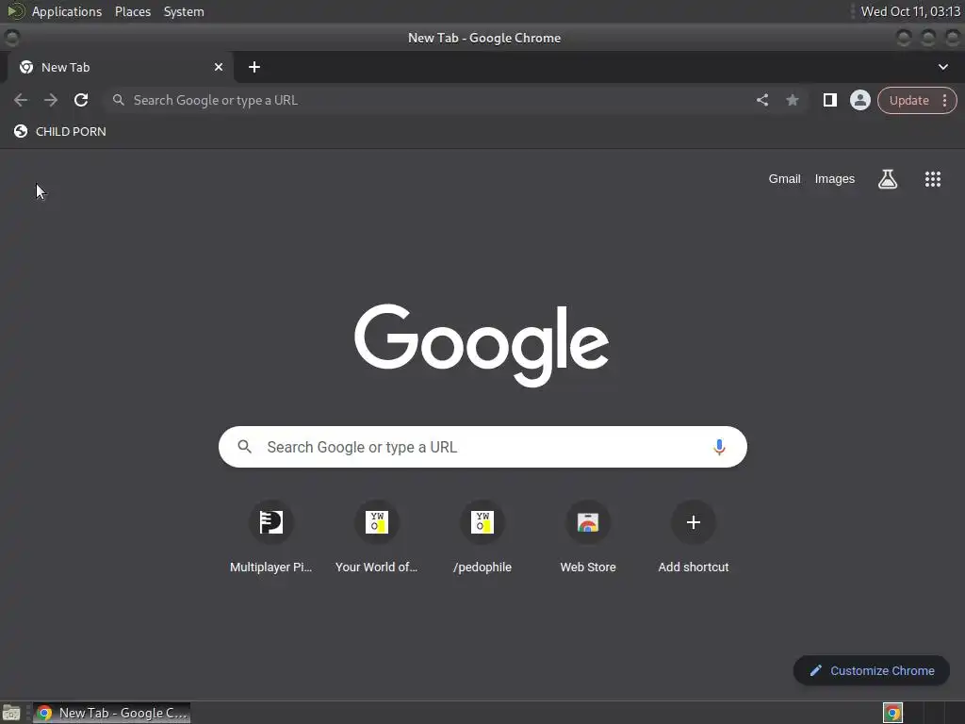Viewport: 965px width, 724px height.
Task: Open the System menu
Action: click(184, 11)
